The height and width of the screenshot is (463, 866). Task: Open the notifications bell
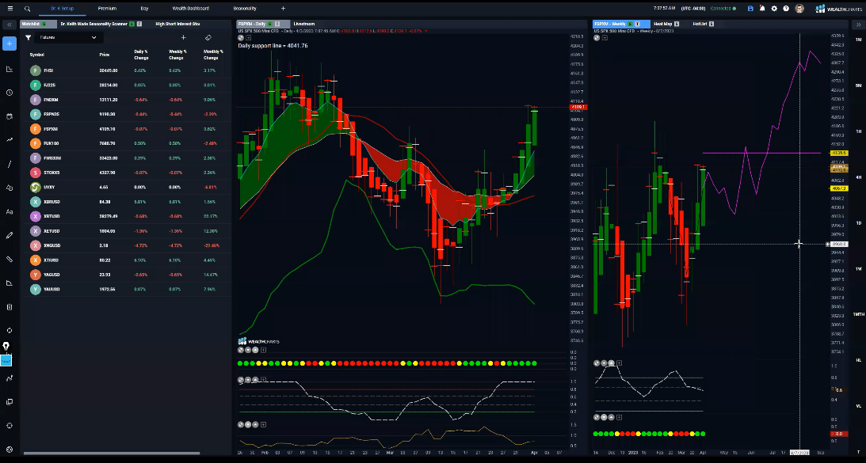click(x=762, y=9)
